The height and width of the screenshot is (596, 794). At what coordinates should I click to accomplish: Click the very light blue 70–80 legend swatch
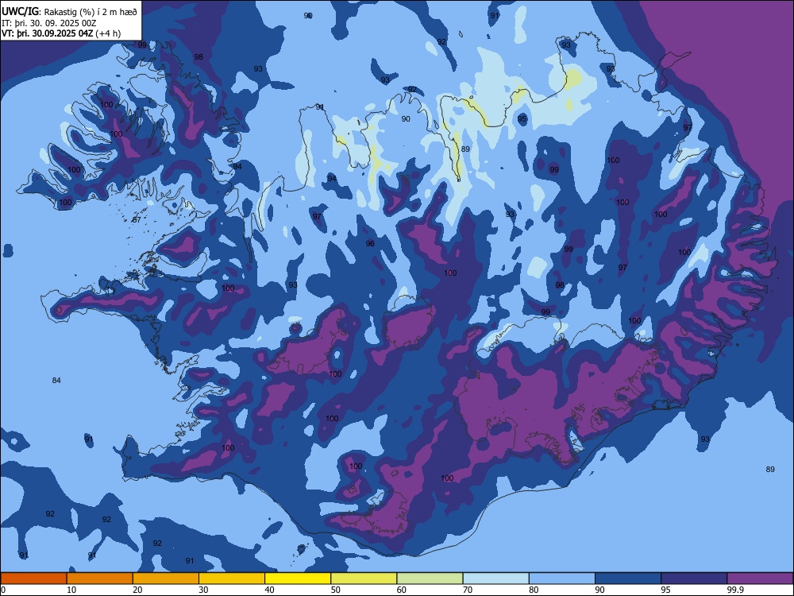tap(495, 579)
